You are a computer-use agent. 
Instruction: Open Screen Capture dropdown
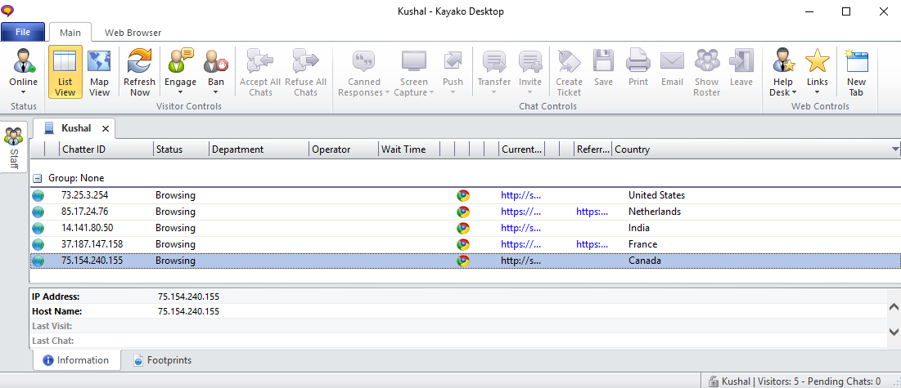click(414, 73)
